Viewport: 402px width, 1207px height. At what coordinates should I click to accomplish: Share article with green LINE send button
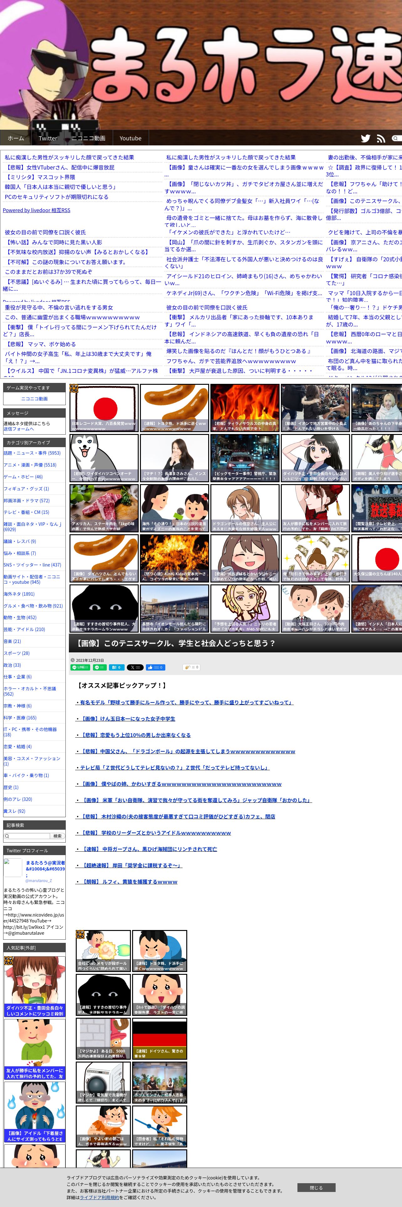click(x=80, y=667)
